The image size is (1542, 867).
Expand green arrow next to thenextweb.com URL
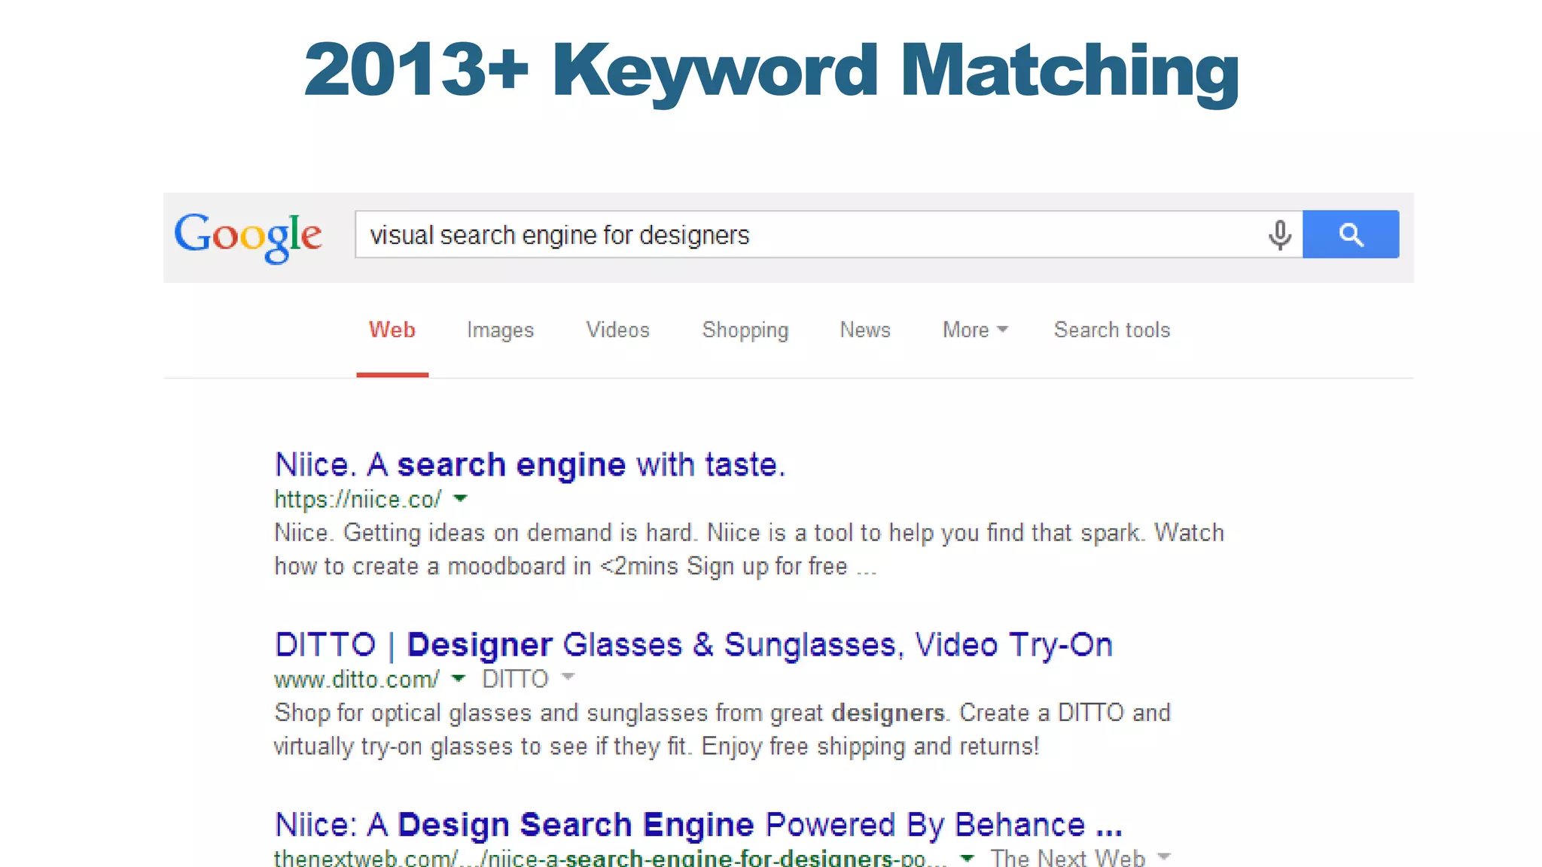pos(968,857)
